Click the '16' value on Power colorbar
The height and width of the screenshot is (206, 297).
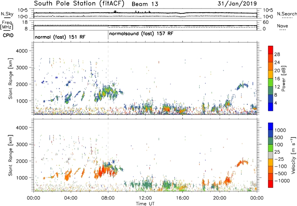(277, 79)
